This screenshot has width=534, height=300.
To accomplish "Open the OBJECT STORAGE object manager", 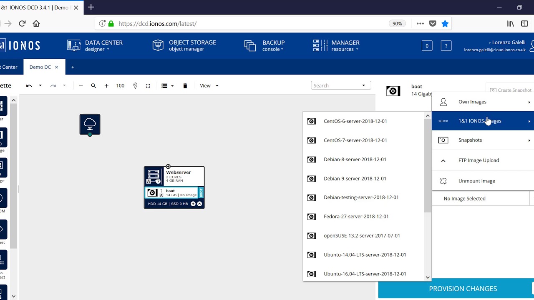I will (184, 45).
